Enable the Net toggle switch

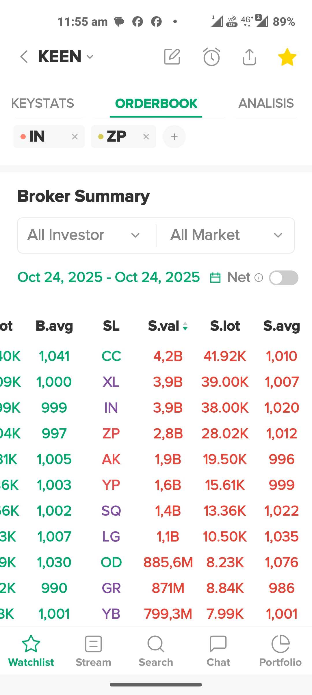283,278
